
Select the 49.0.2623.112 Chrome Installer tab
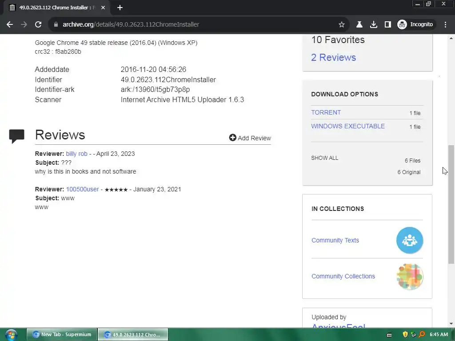pos(56,8)
